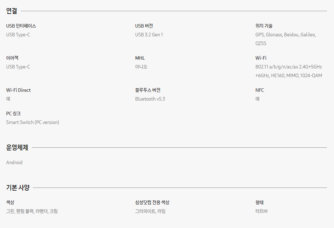334x228 pixels.
Task: Click the 이어잭 spec label
Action: (12, 58)
